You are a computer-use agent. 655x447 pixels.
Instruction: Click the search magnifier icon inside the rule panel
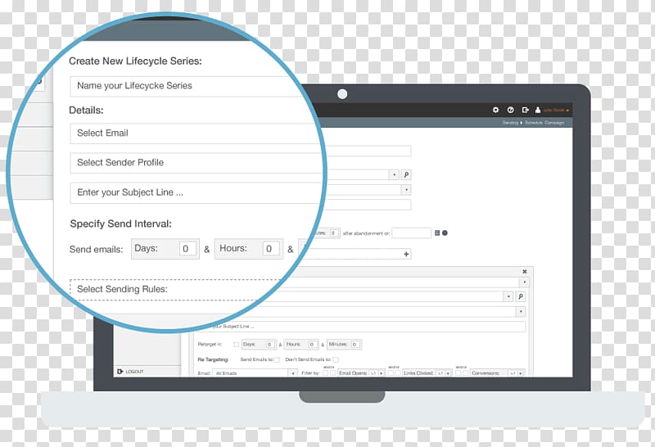pos(521,296)
